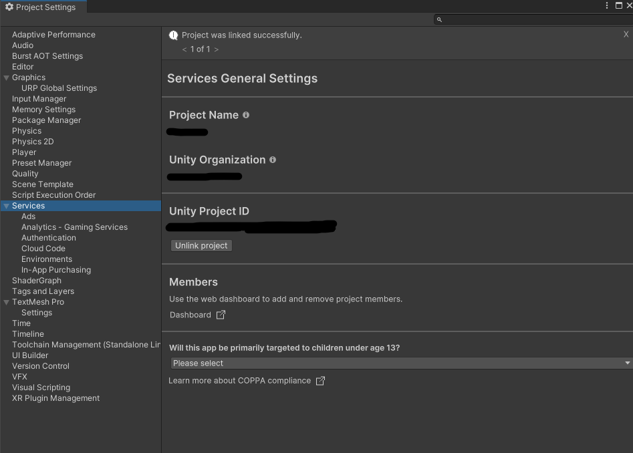Open VFX settings
Screen dimensions: 633x453
(19, 377)
